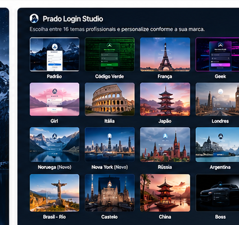
Task: Select the Padrão theme thumbnail
Action: tap(55, 55)
